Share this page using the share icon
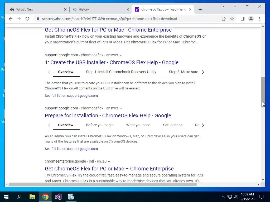Viewport: 270px width, 202px height. [224, 19]
